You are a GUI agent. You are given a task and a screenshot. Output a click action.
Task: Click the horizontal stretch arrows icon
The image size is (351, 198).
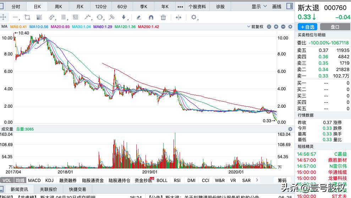pyautogui.click(x=179, y=17)
